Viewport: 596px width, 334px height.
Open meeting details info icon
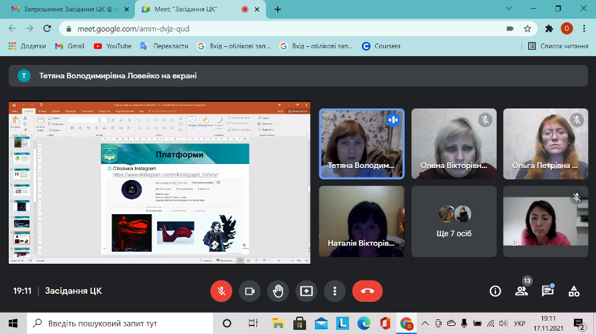[495, 291]
